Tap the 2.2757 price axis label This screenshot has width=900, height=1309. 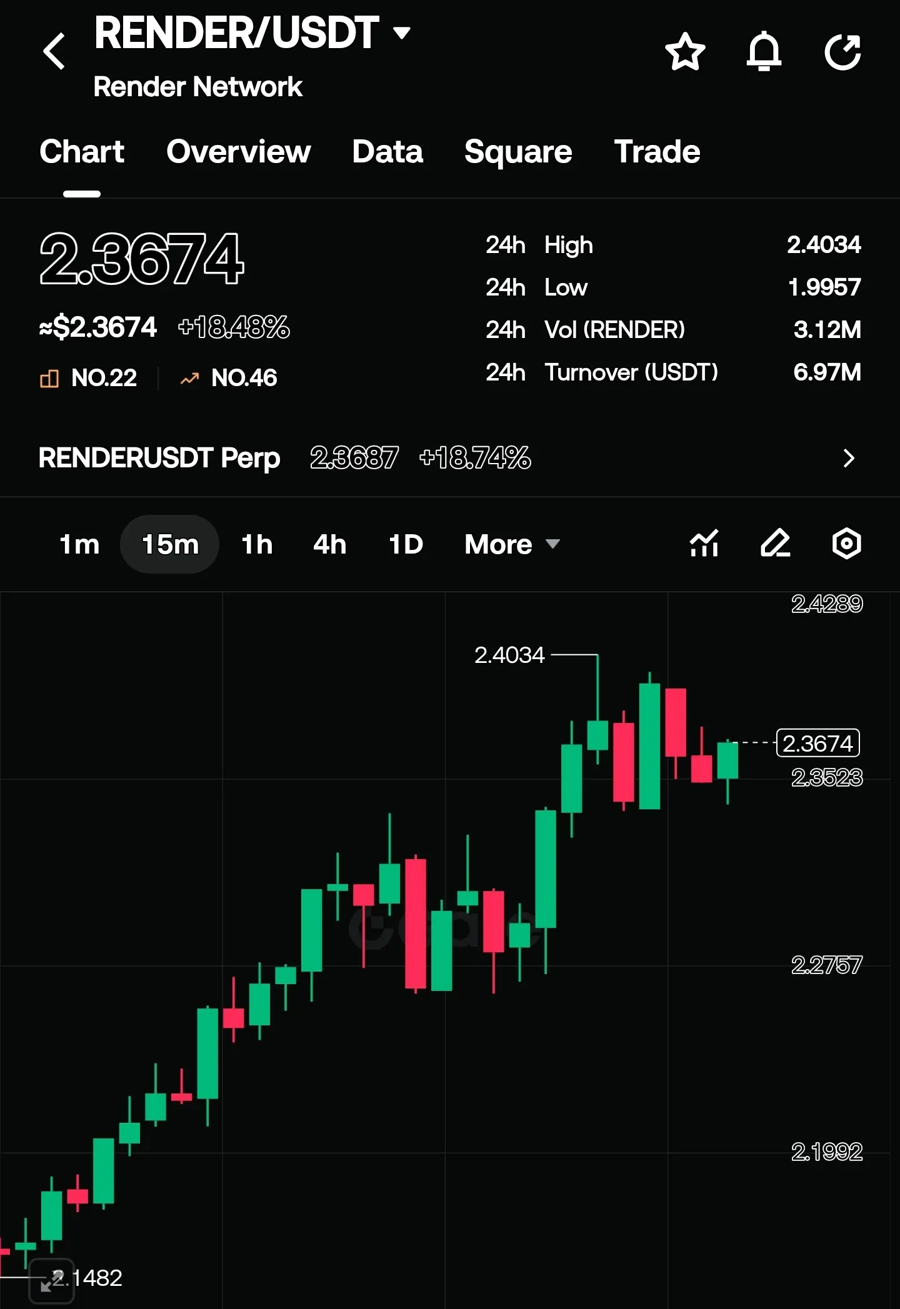coord(827,965)
